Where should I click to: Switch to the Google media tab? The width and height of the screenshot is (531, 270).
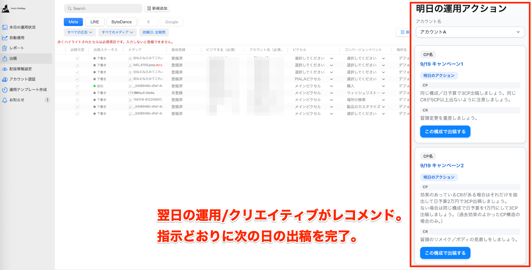(x=171, y=22)
